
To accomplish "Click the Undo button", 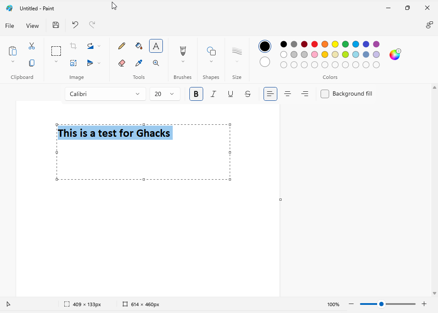I will click(75, 25).
